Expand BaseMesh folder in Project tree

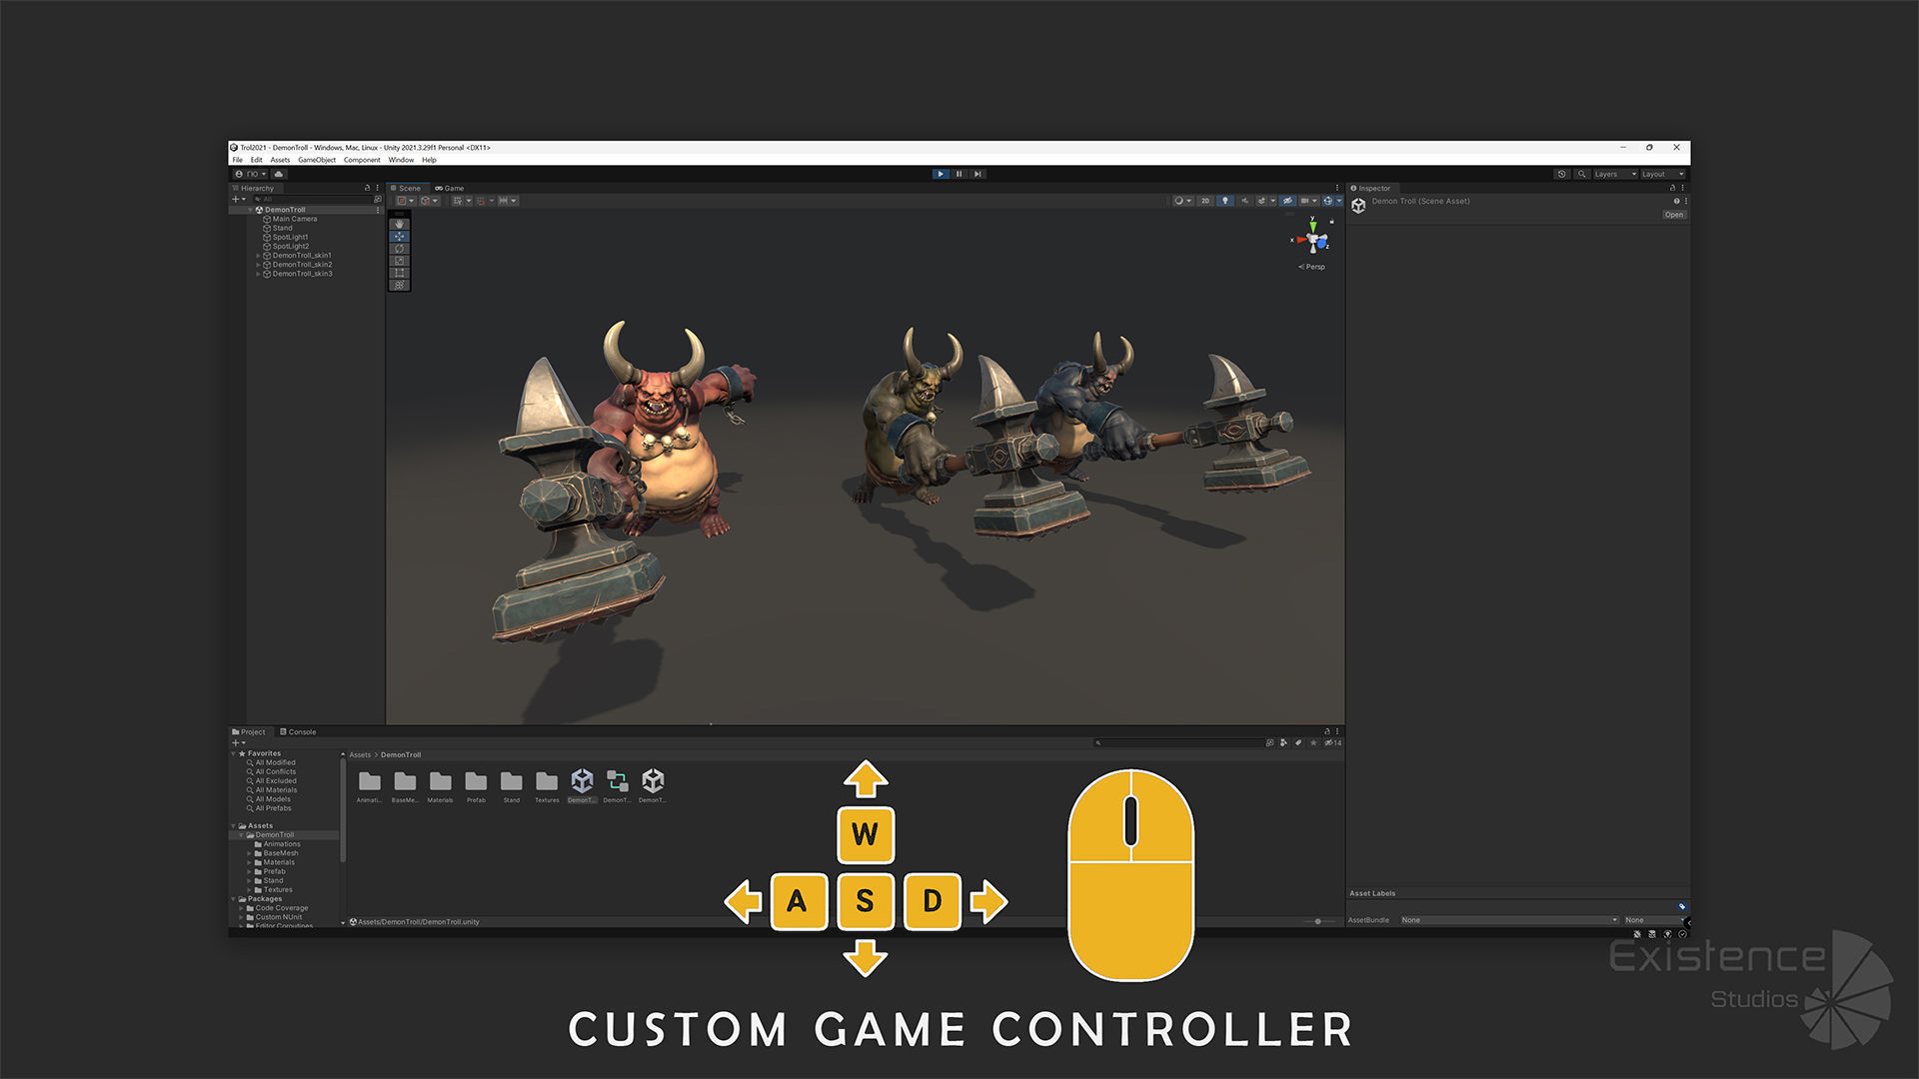click(x=249, y=853)
